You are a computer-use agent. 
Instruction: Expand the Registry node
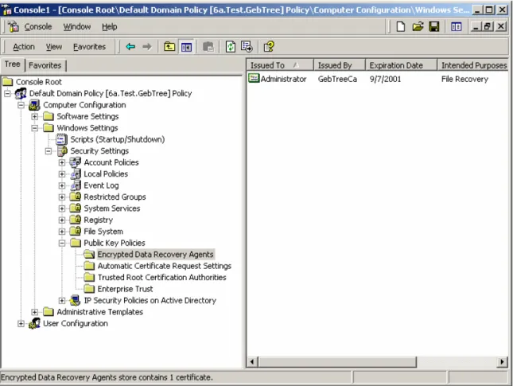point(62,220)
